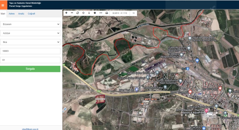Expand the Ilıca neighborhood dropdown
The height and width of the screenshot is (130, 239).
[x=30, y=42]
